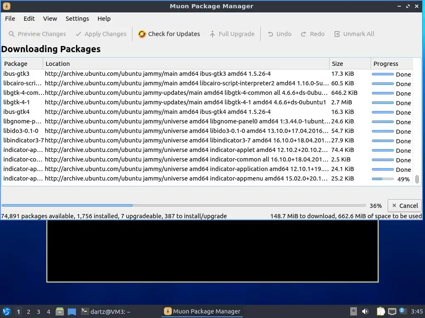Screen dimensions: 425x318
Task: Click the 2.5 KiB size cell
Action: [x=341, y=159]
